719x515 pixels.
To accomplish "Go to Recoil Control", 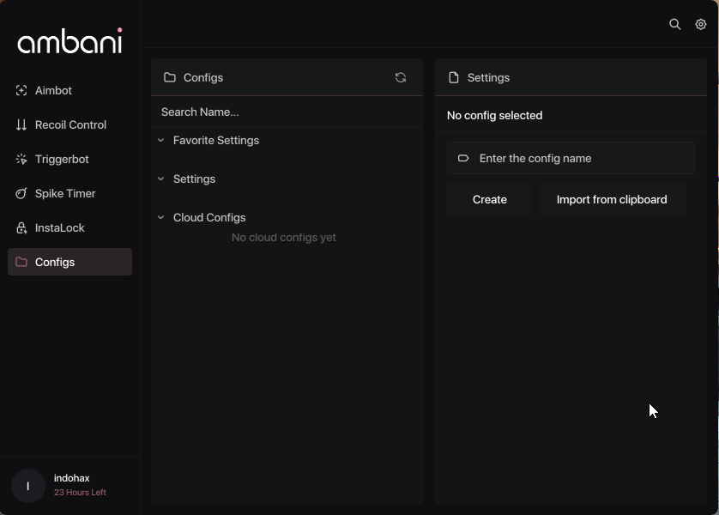I will pyautogui.click(x=69, y=124).
